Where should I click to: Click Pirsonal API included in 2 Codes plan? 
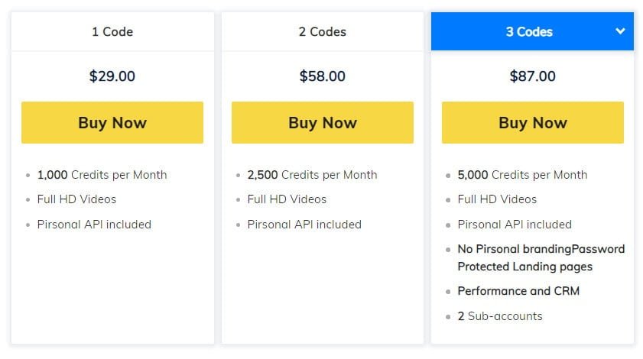coord(304,225)
